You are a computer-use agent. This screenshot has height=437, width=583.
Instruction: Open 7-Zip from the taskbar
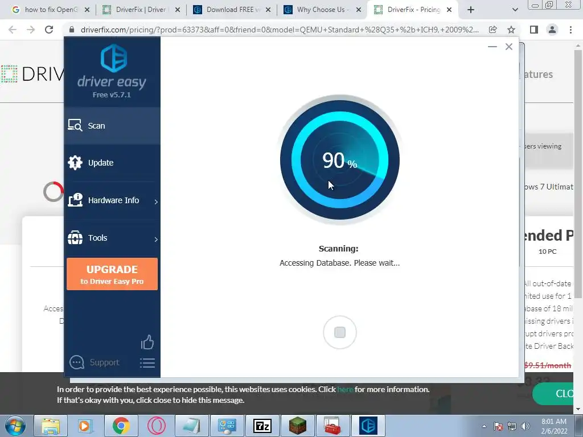(x=262, y=426)
